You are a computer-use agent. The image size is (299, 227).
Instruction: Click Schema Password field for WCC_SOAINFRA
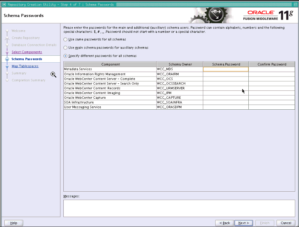coord(226,102)
